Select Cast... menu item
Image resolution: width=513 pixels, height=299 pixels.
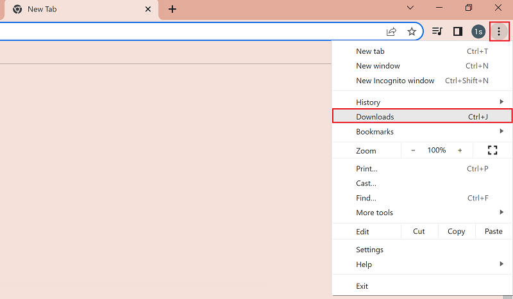pyautogui.click(x=422, y=183)
